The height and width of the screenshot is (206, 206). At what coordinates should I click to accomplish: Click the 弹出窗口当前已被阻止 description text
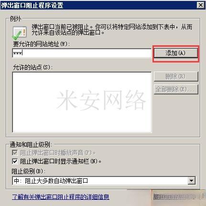112,30
